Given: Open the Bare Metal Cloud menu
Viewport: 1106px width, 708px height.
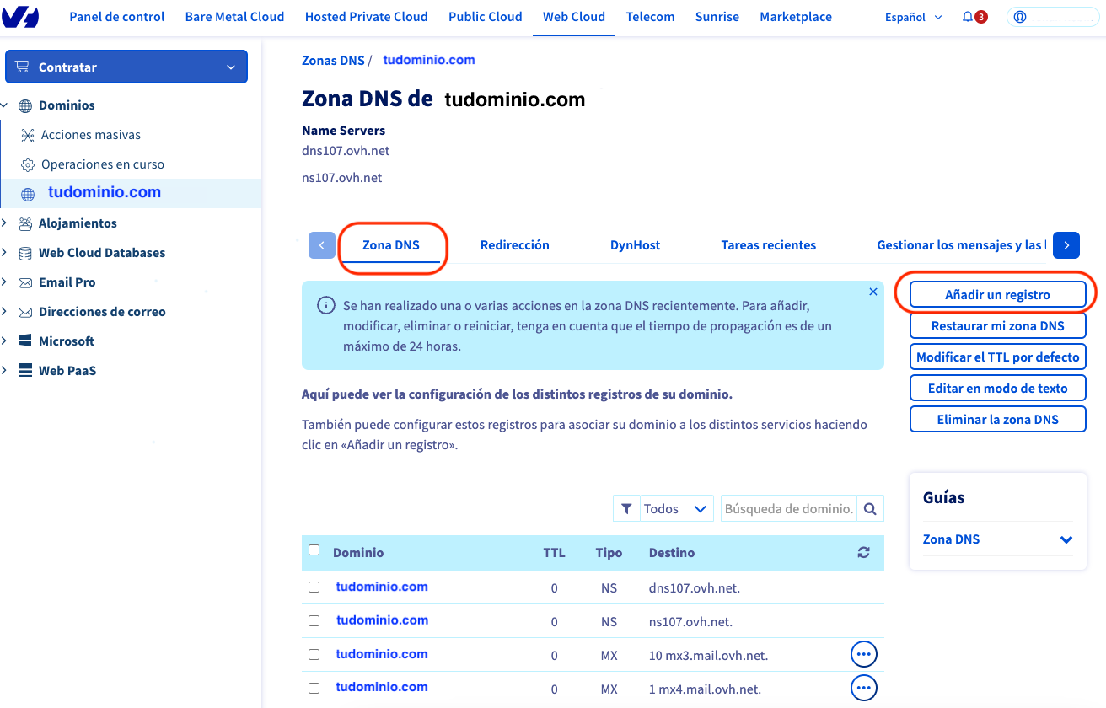Looking at the screenshot, I should click(x=234, y=17).
